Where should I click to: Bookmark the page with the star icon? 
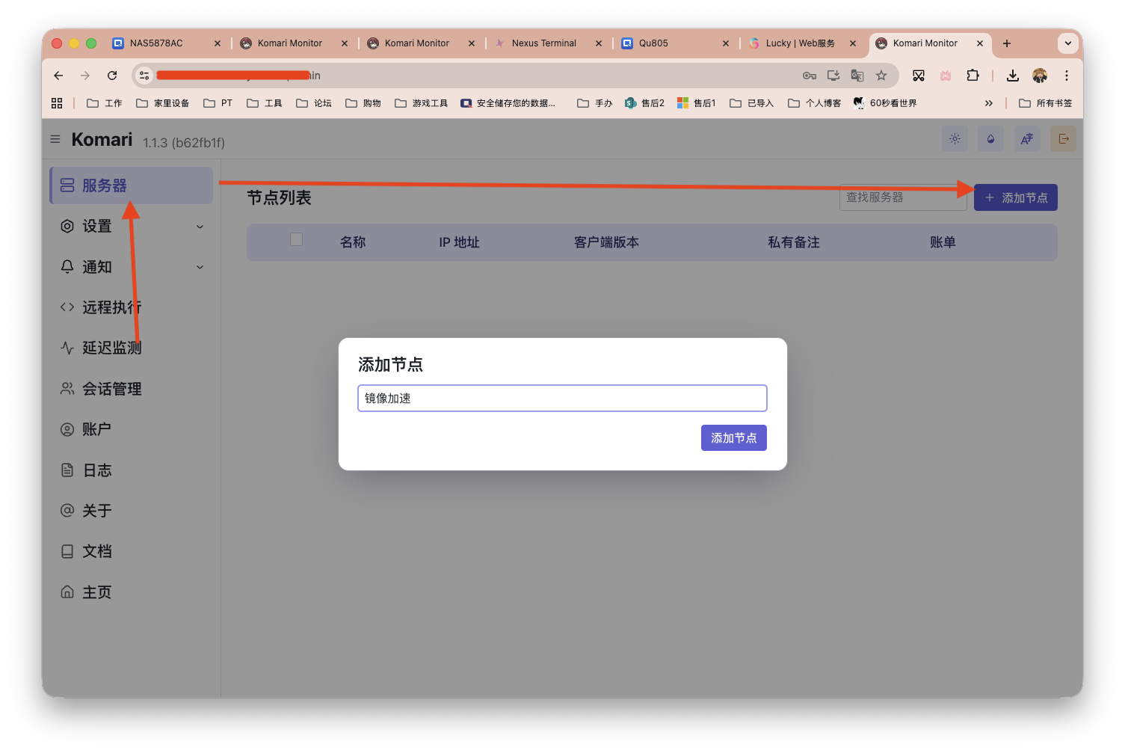coord(883,75)
